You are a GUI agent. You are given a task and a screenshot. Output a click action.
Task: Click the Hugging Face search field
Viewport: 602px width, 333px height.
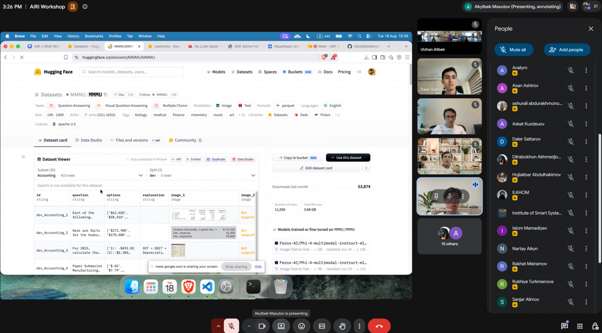tap(131, 72)
